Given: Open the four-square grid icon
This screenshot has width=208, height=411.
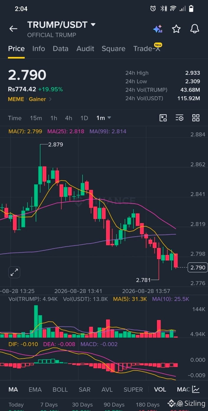Looking at the screenshot, I should pos(196,118).
